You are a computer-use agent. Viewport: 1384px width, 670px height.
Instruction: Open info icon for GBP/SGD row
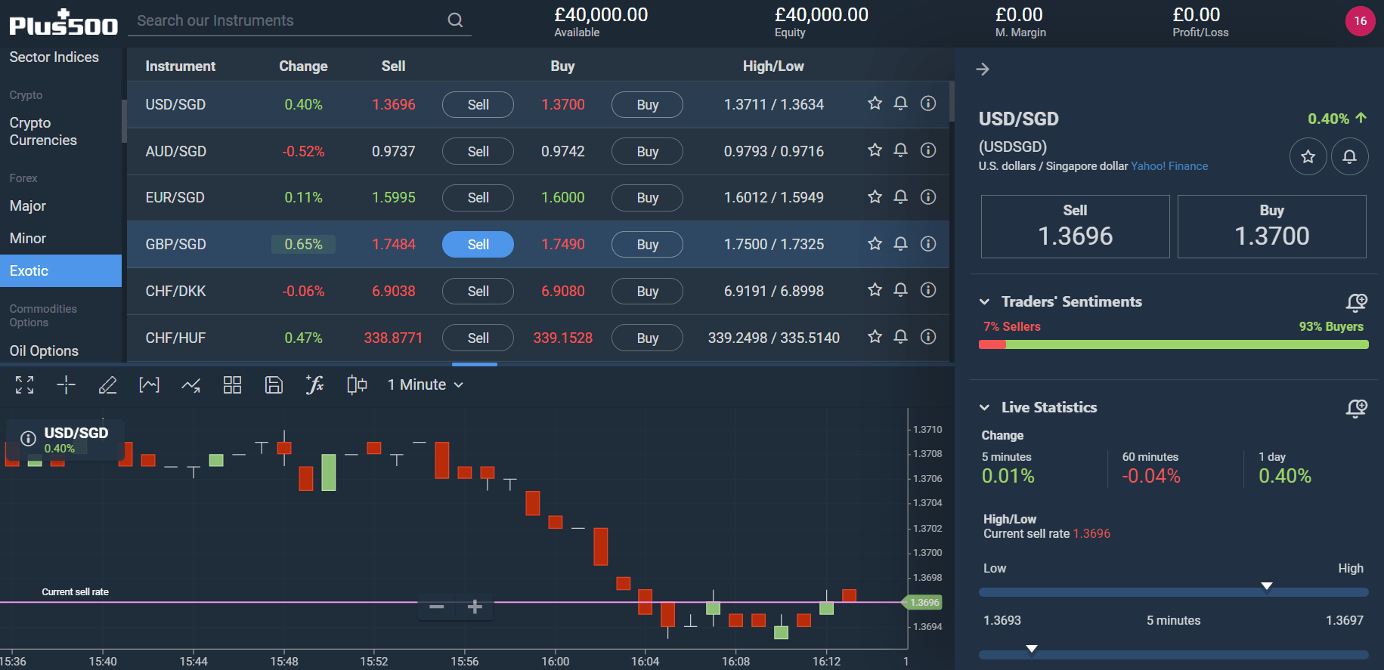928,244
